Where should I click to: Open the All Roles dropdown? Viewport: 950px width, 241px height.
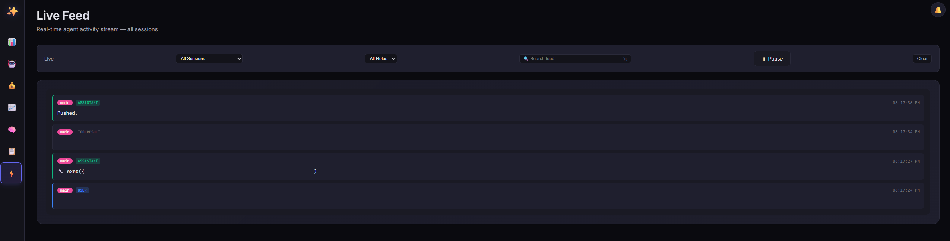[x=381, y=59]
